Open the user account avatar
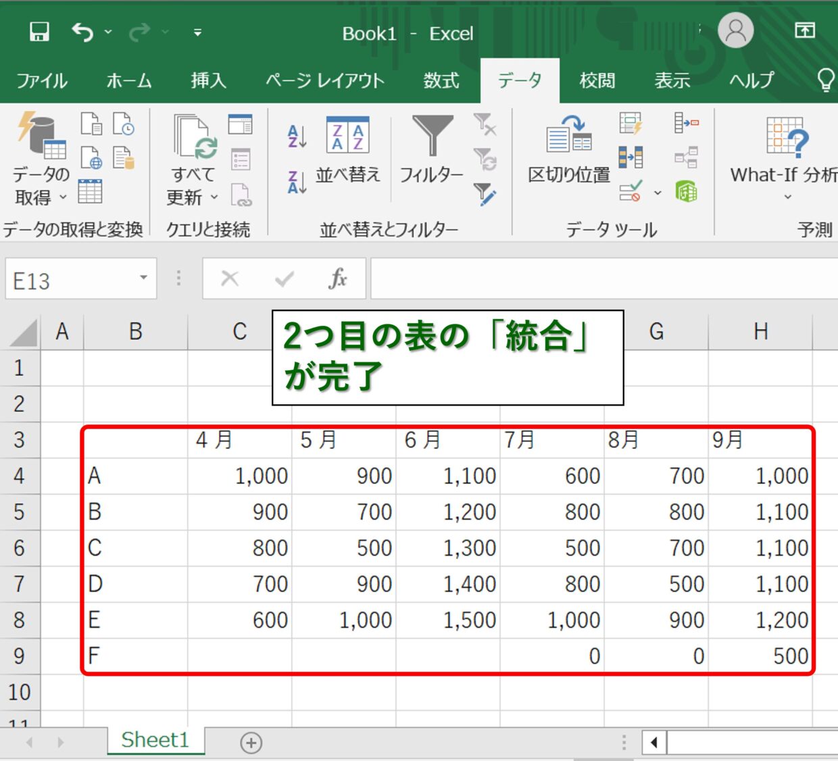 click(735, 30)
